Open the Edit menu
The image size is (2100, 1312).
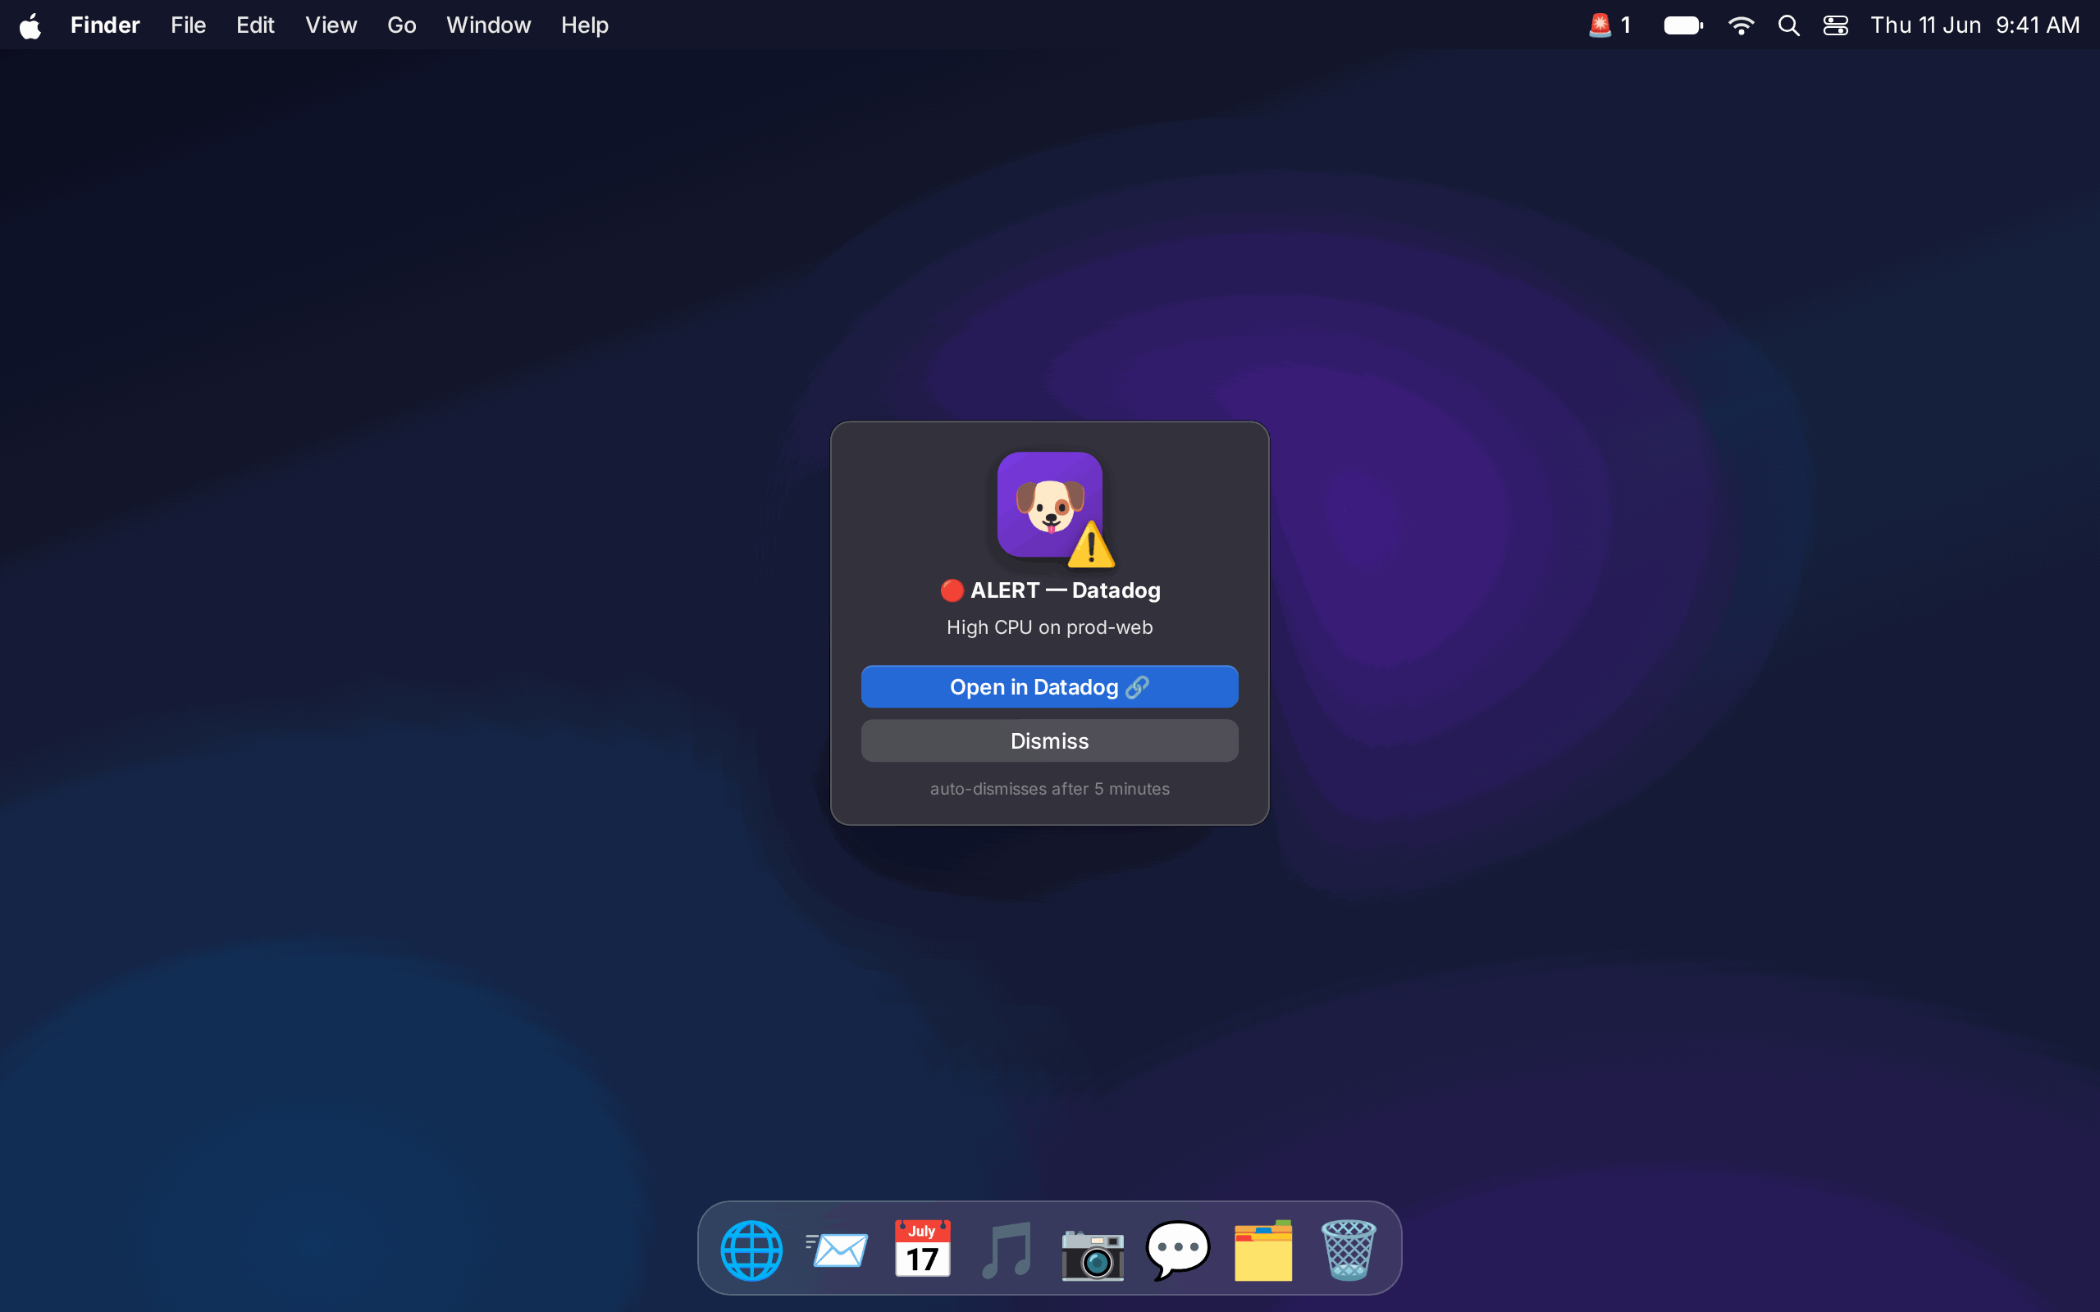pyautogui.click(x=255, y=25)
